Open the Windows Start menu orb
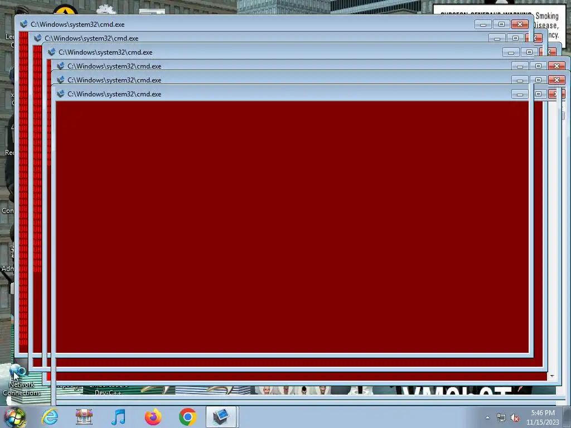This screenshot has width=571, height=428. (x=15, y=417)
